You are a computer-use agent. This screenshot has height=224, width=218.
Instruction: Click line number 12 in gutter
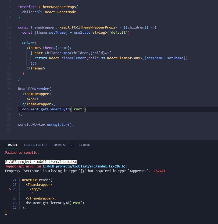(9, 27)
